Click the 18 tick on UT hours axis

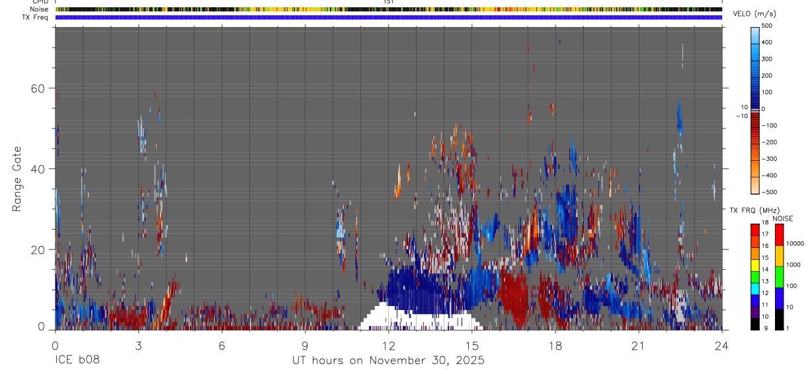[555, 345]
